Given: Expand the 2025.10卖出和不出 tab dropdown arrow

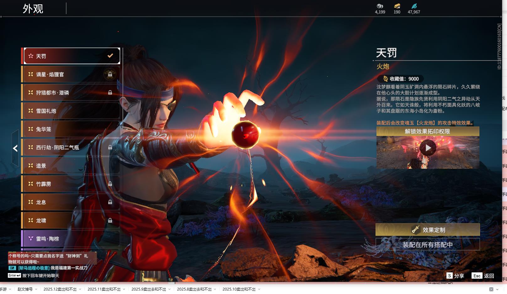Looking at the screenshot, I should tap(259, 289).
